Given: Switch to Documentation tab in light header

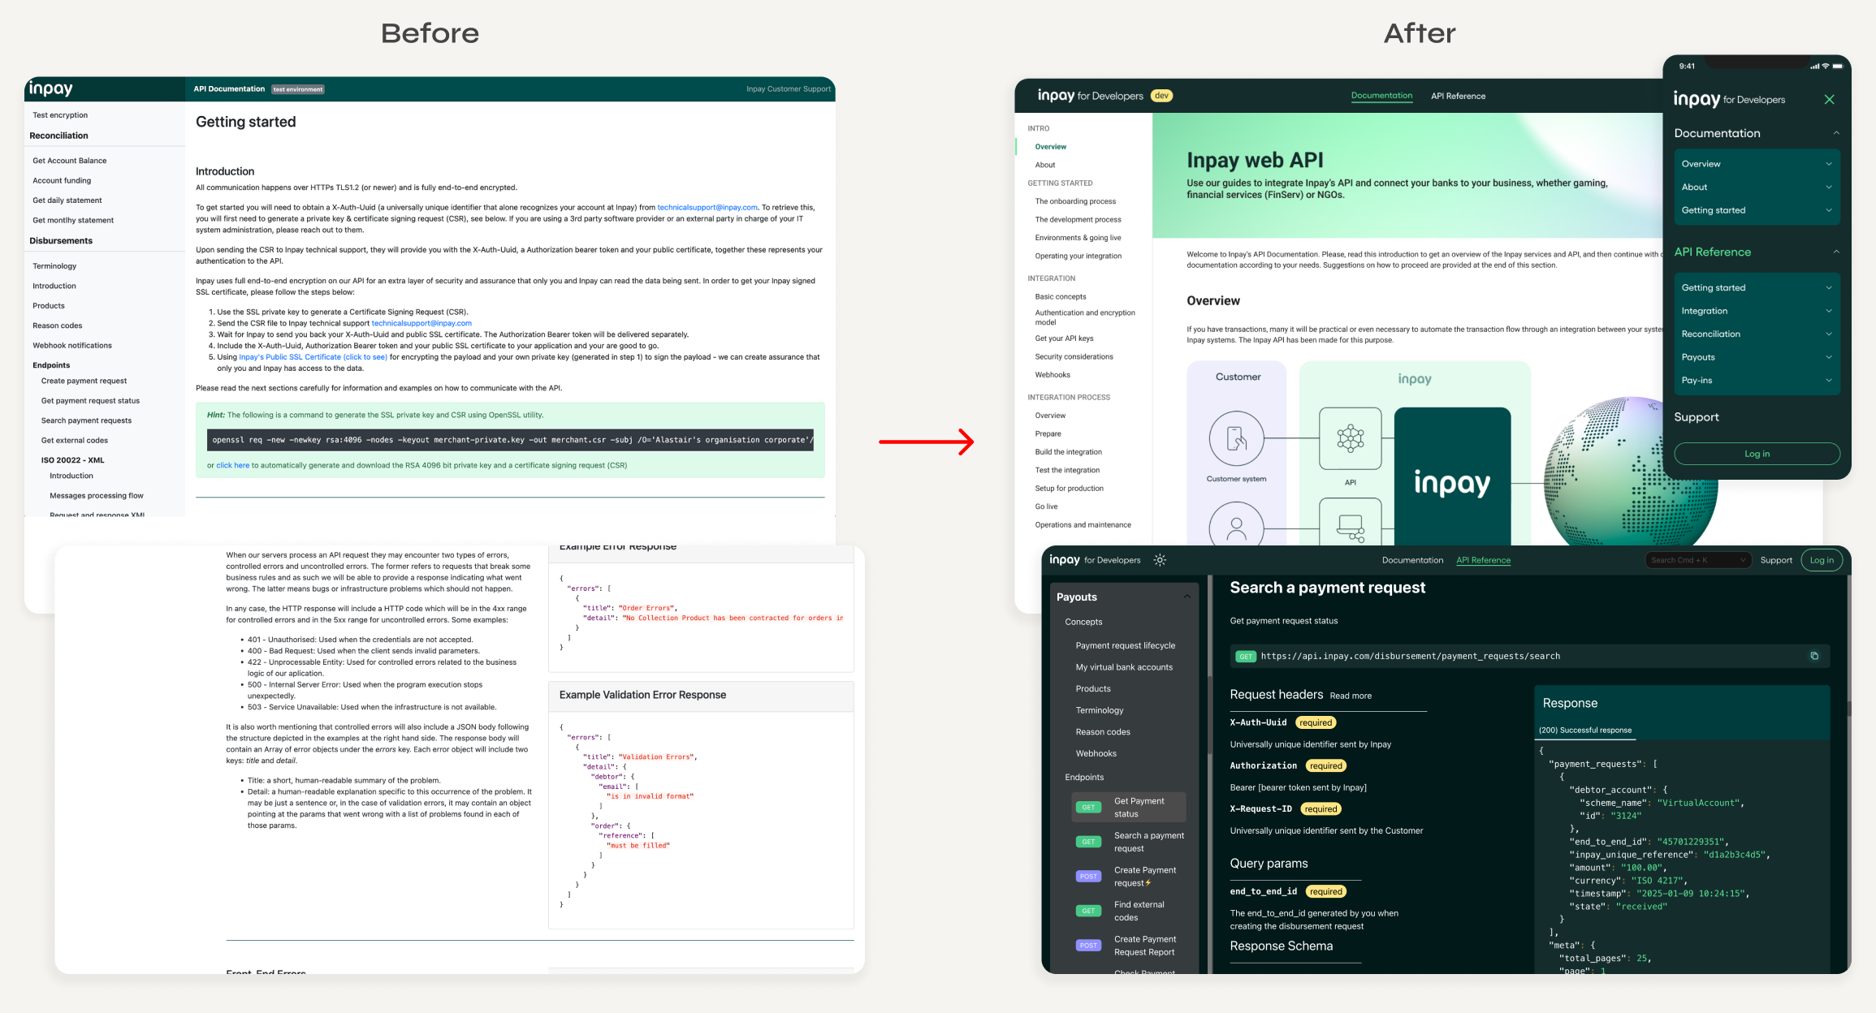Looking at the screenshot, I should point(1381,96).
